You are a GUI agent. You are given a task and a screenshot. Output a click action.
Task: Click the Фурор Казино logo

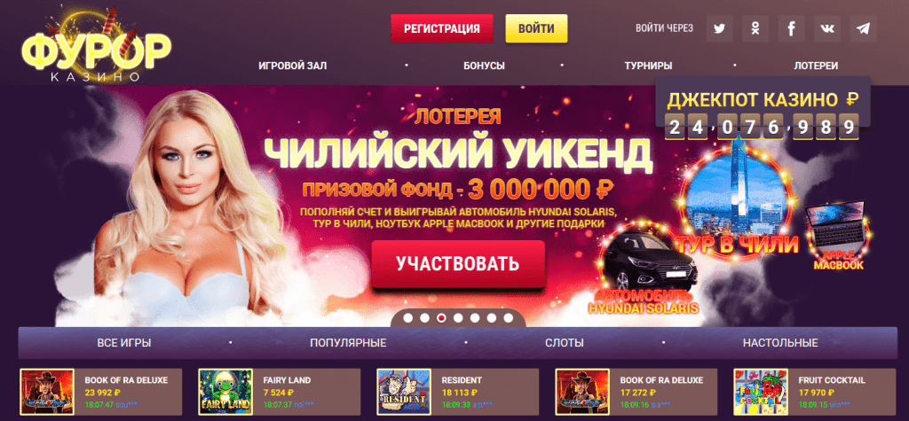pyautogui.click(x=97, y=46)
